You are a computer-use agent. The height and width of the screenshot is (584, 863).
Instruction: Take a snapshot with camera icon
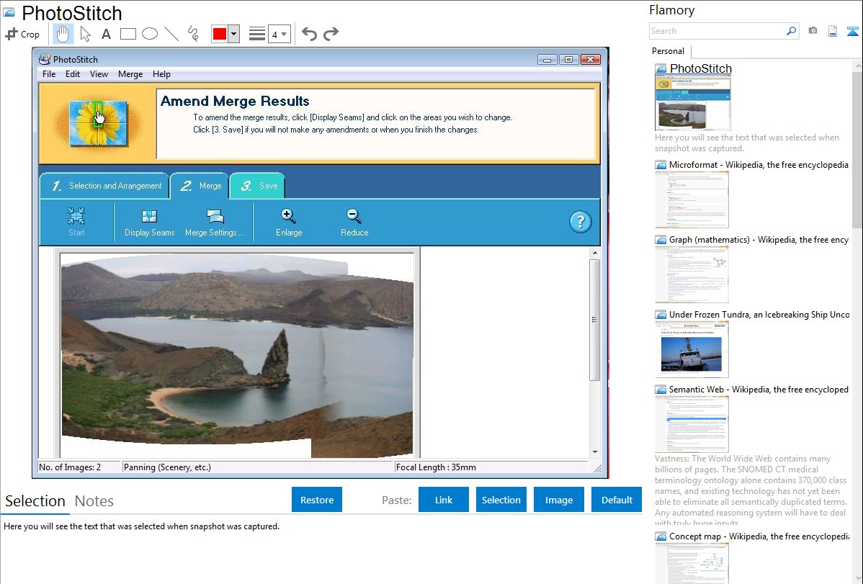813,31
